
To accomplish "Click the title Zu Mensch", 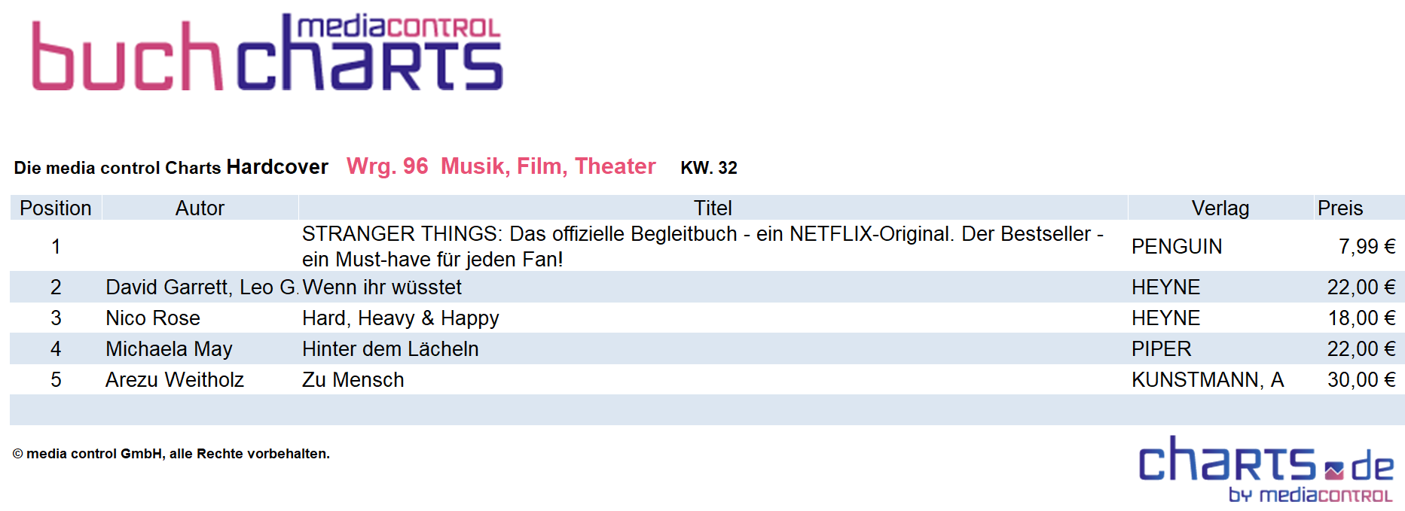I will [x=353, y=380].
